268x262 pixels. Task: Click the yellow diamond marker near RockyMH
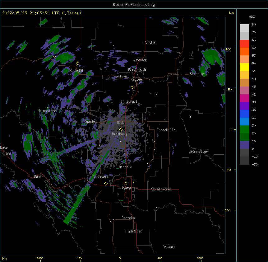(x=78, y=63)
